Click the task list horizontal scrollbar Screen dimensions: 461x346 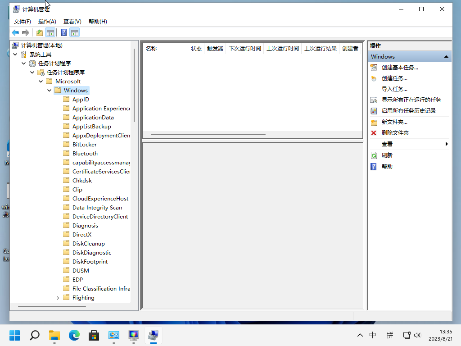tap(208, 135)
